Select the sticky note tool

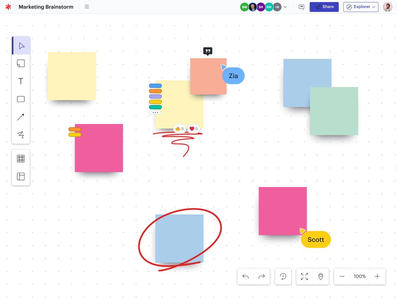tap(21, 63)
